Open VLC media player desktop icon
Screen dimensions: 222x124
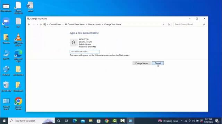[18, 40]
